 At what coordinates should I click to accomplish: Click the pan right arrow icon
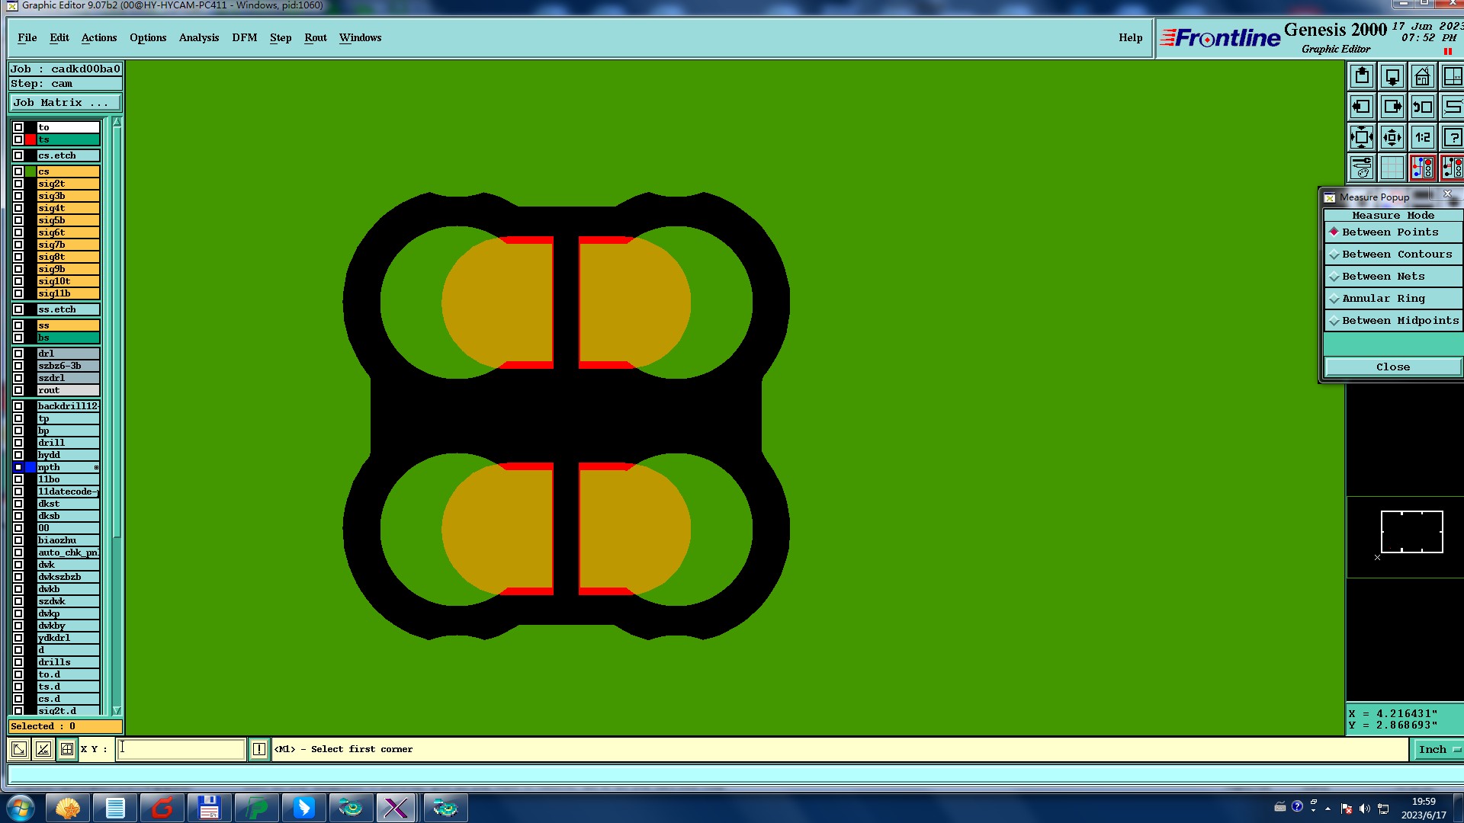point(1392,107)
